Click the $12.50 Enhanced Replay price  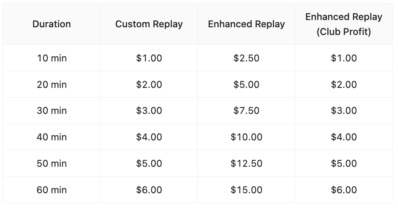point(246,163)
